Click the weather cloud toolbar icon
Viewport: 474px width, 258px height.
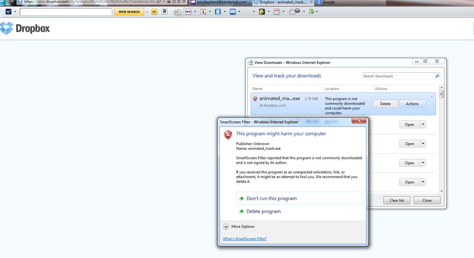click(295, 11)
